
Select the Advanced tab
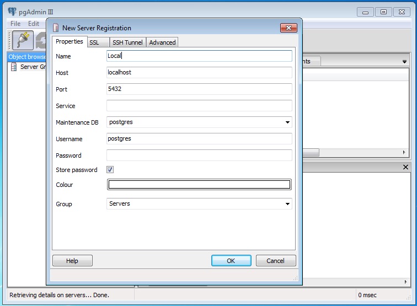[162, 42]
